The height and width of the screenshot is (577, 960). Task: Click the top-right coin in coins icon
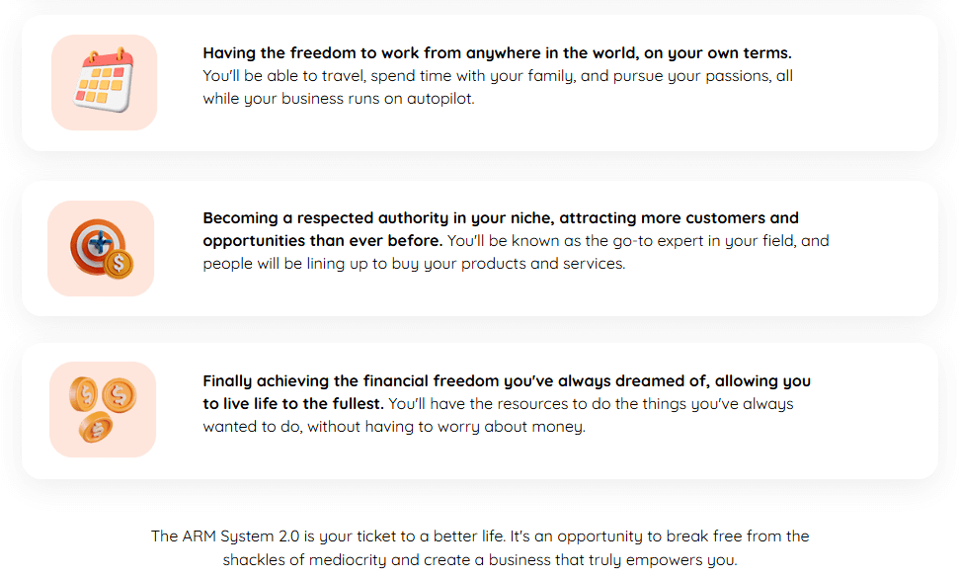click(120, 395)
